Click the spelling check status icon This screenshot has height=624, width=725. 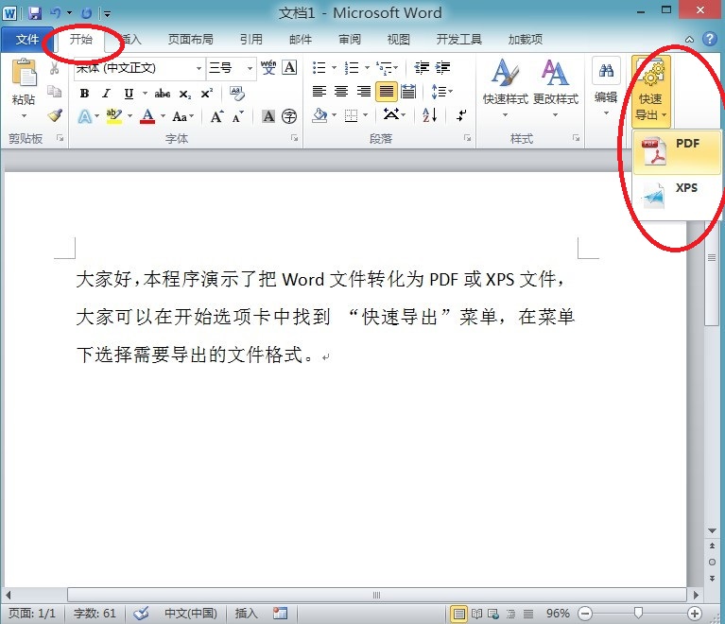[x=141, y=614]
